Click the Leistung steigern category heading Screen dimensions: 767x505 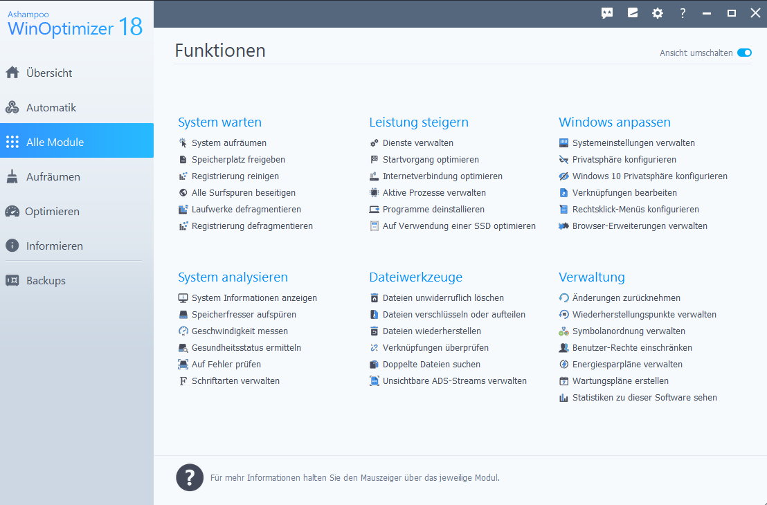click(x=419, y=122)
